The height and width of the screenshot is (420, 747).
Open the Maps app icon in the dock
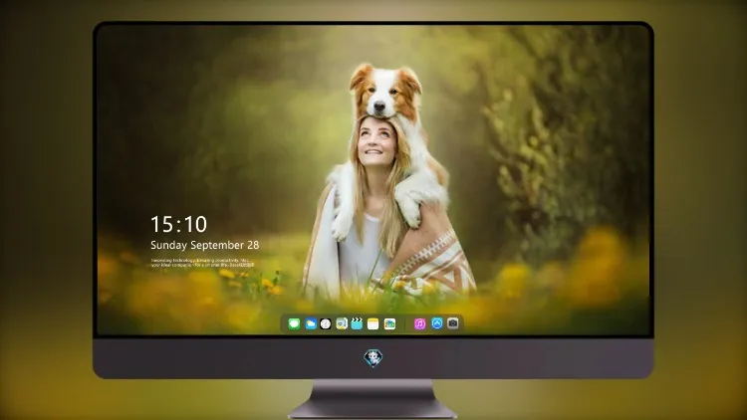342,323
